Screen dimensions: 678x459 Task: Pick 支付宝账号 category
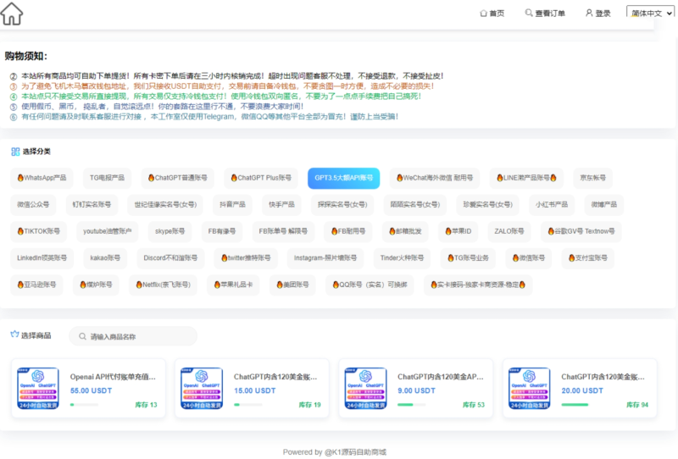[x=587, y=258]
